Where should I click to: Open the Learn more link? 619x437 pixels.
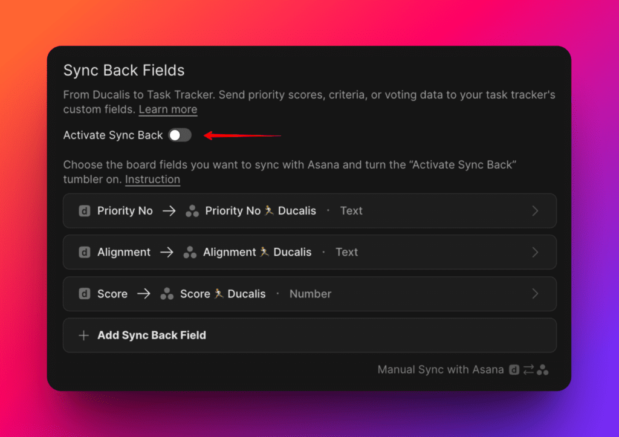pos(167,109)
